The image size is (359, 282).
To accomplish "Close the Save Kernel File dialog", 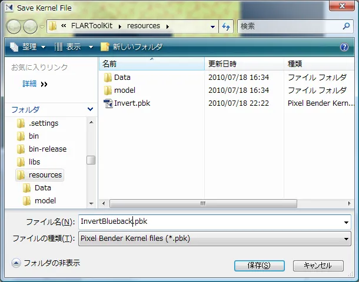I will (342, 5).
